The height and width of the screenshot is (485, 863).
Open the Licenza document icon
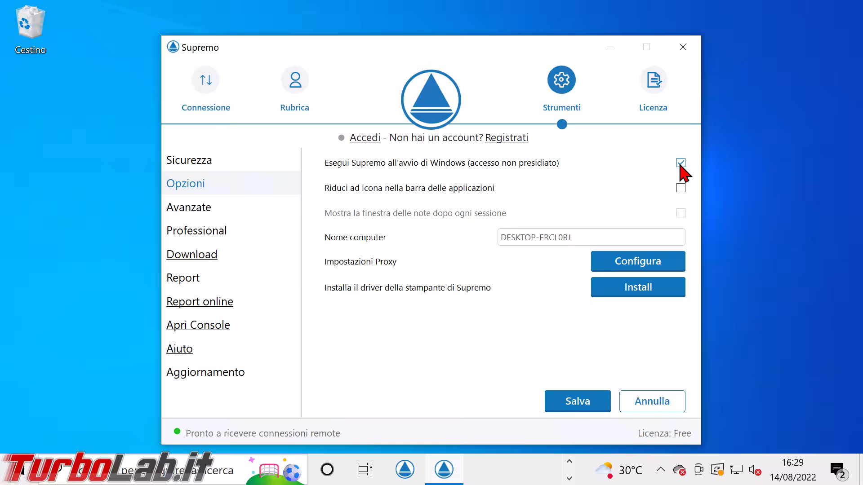[x=653, y=80]
